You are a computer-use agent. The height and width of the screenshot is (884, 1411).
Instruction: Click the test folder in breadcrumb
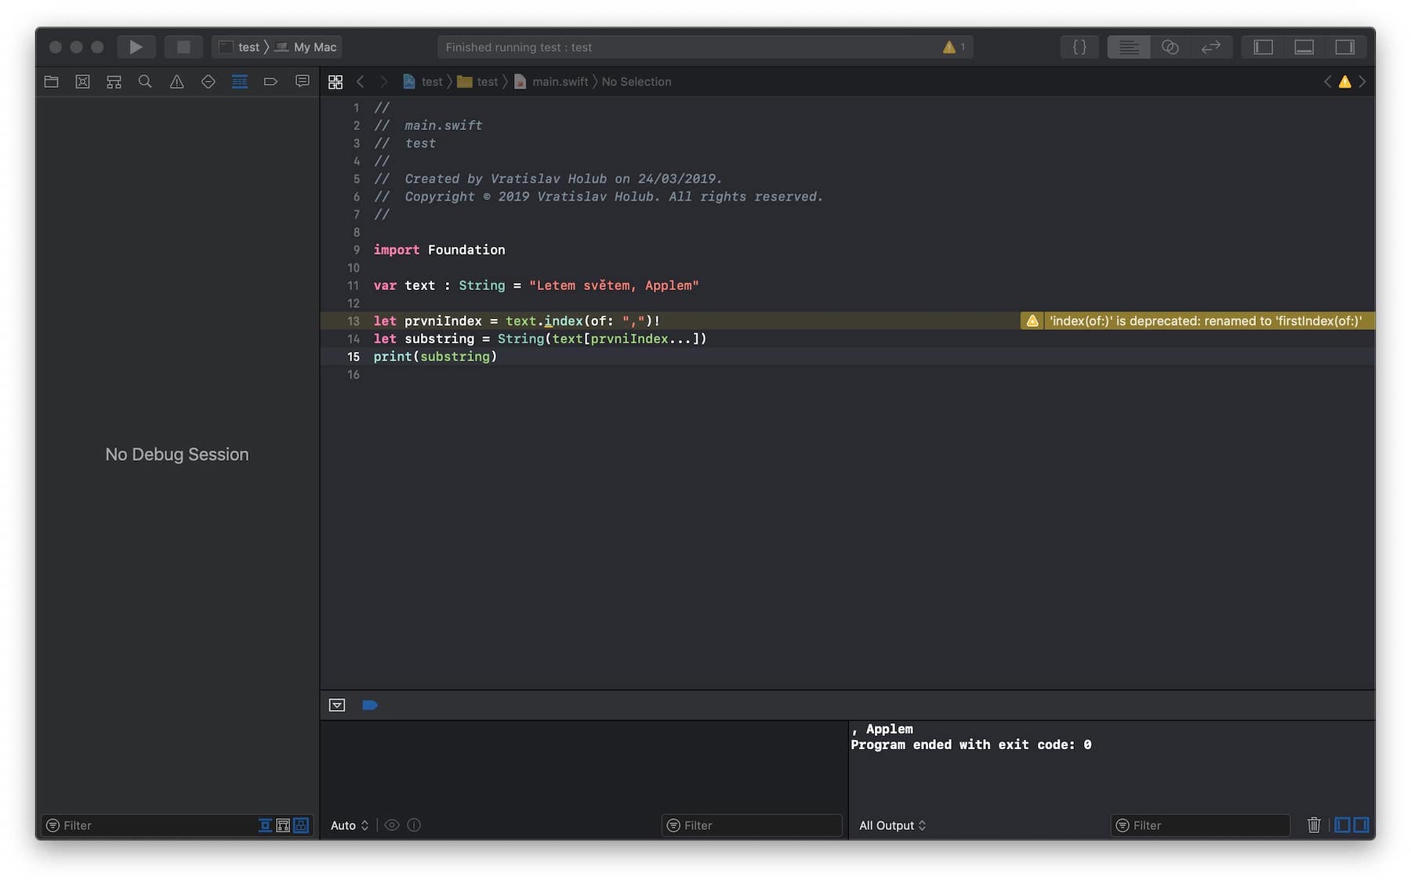(477, 82)
